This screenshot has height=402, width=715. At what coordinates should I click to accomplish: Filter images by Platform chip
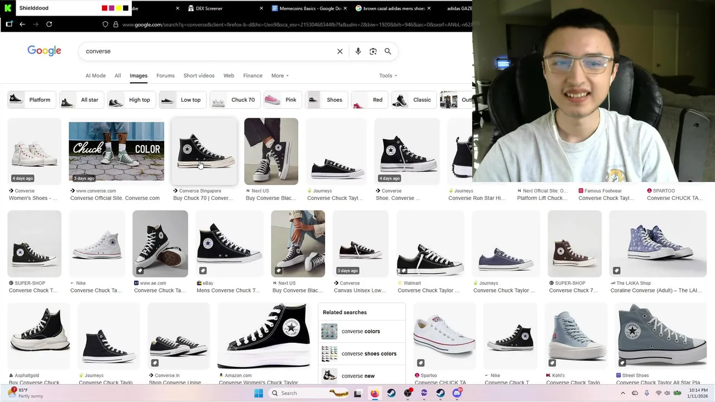click(31, 100)
